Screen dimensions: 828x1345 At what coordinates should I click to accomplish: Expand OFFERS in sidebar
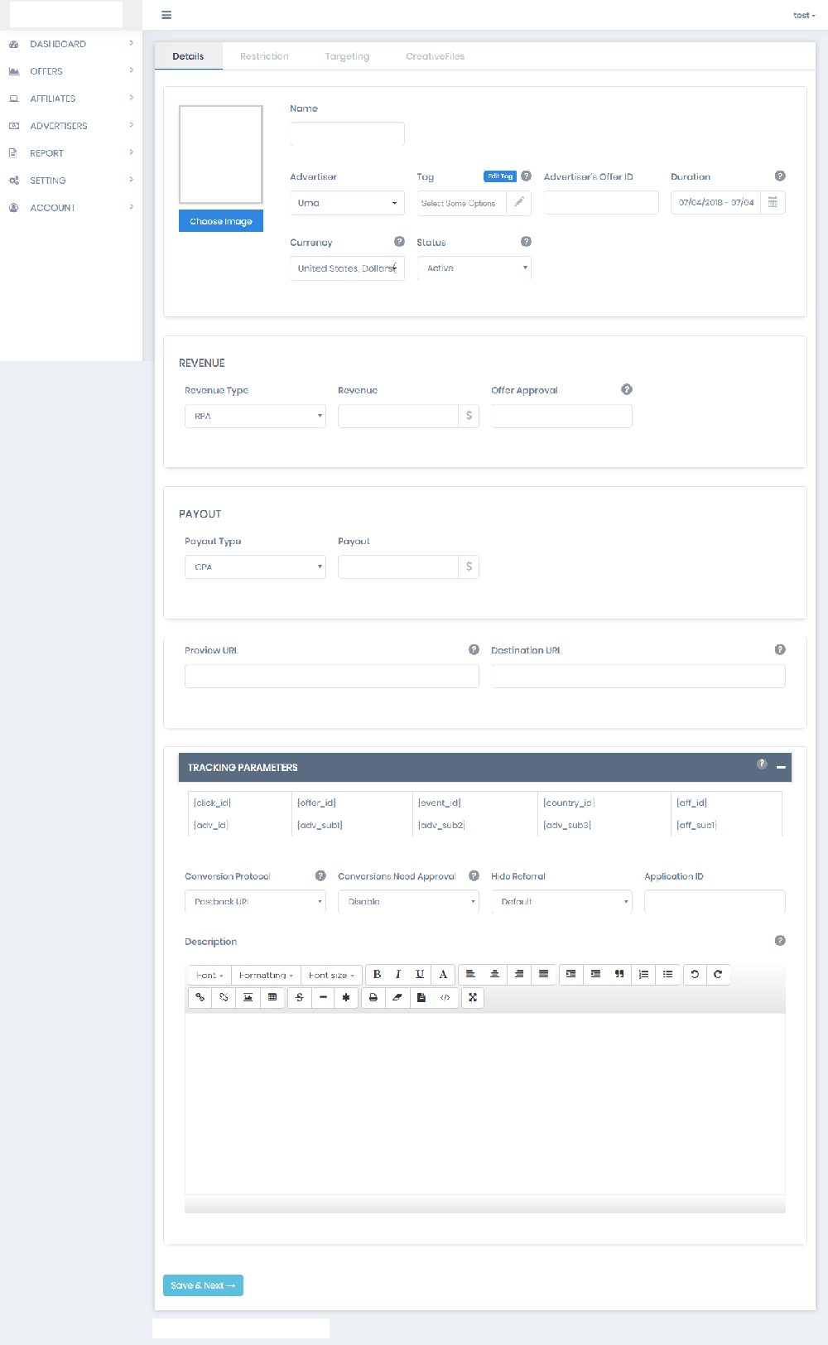[x=71, y=71]
